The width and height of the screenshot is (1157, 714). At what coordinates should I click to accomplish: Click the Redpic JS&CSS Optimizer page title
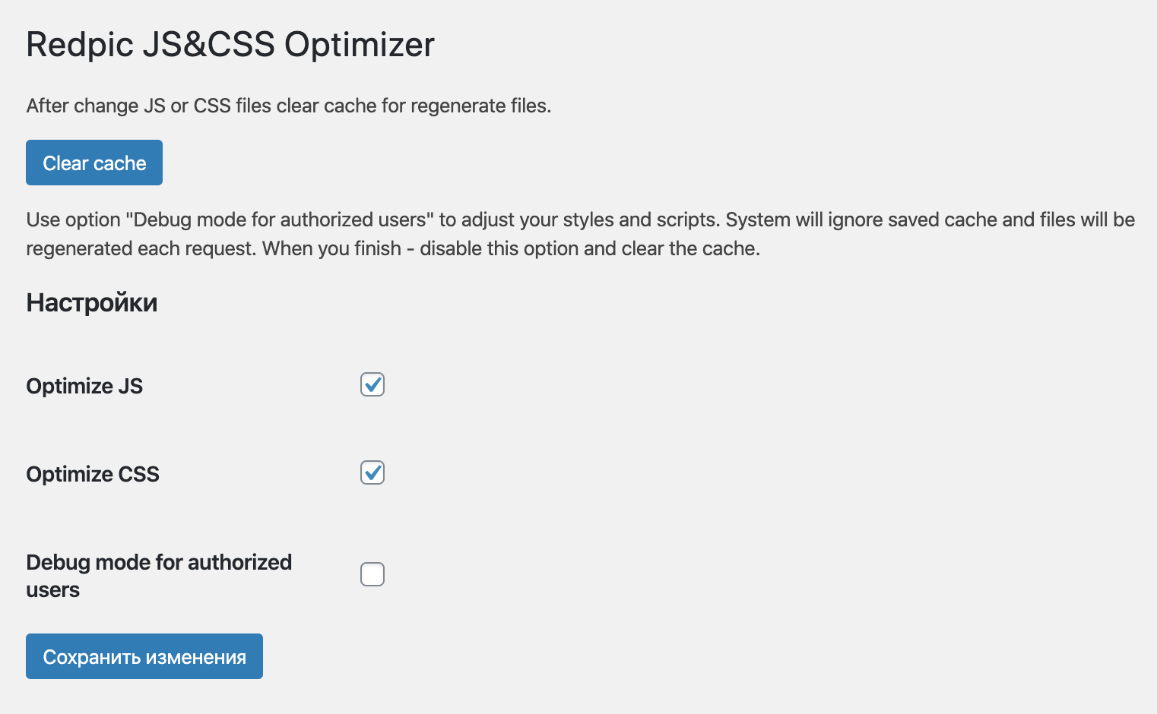[230, 44]
